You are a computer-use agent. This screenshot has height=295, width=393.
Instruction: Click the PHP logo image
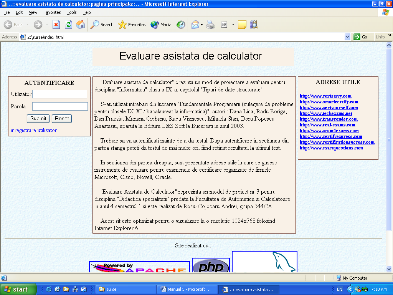(211, 265)
